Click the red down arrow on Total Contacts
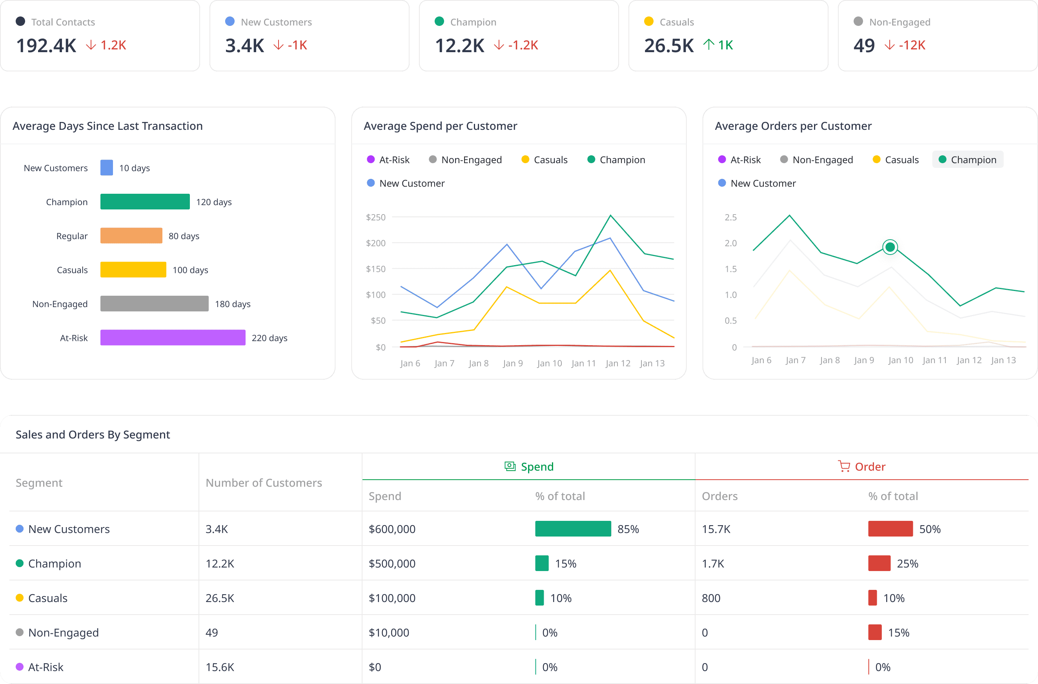 [91, 45]
